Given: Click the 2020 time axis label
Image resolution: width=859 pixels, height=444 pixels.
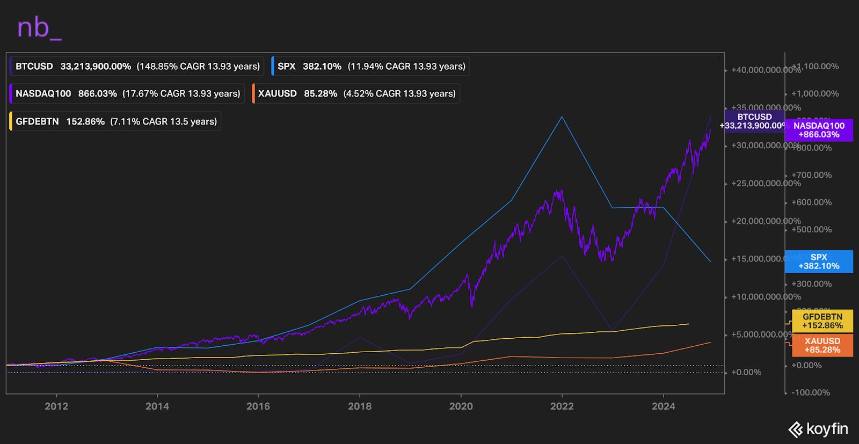Looking at the screenshot, I should [x=461, y=406].
